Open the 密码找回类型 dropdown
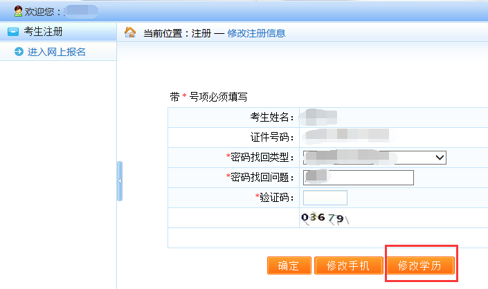The width and height of the screenshot is (488, 289). tap(374, 158)
